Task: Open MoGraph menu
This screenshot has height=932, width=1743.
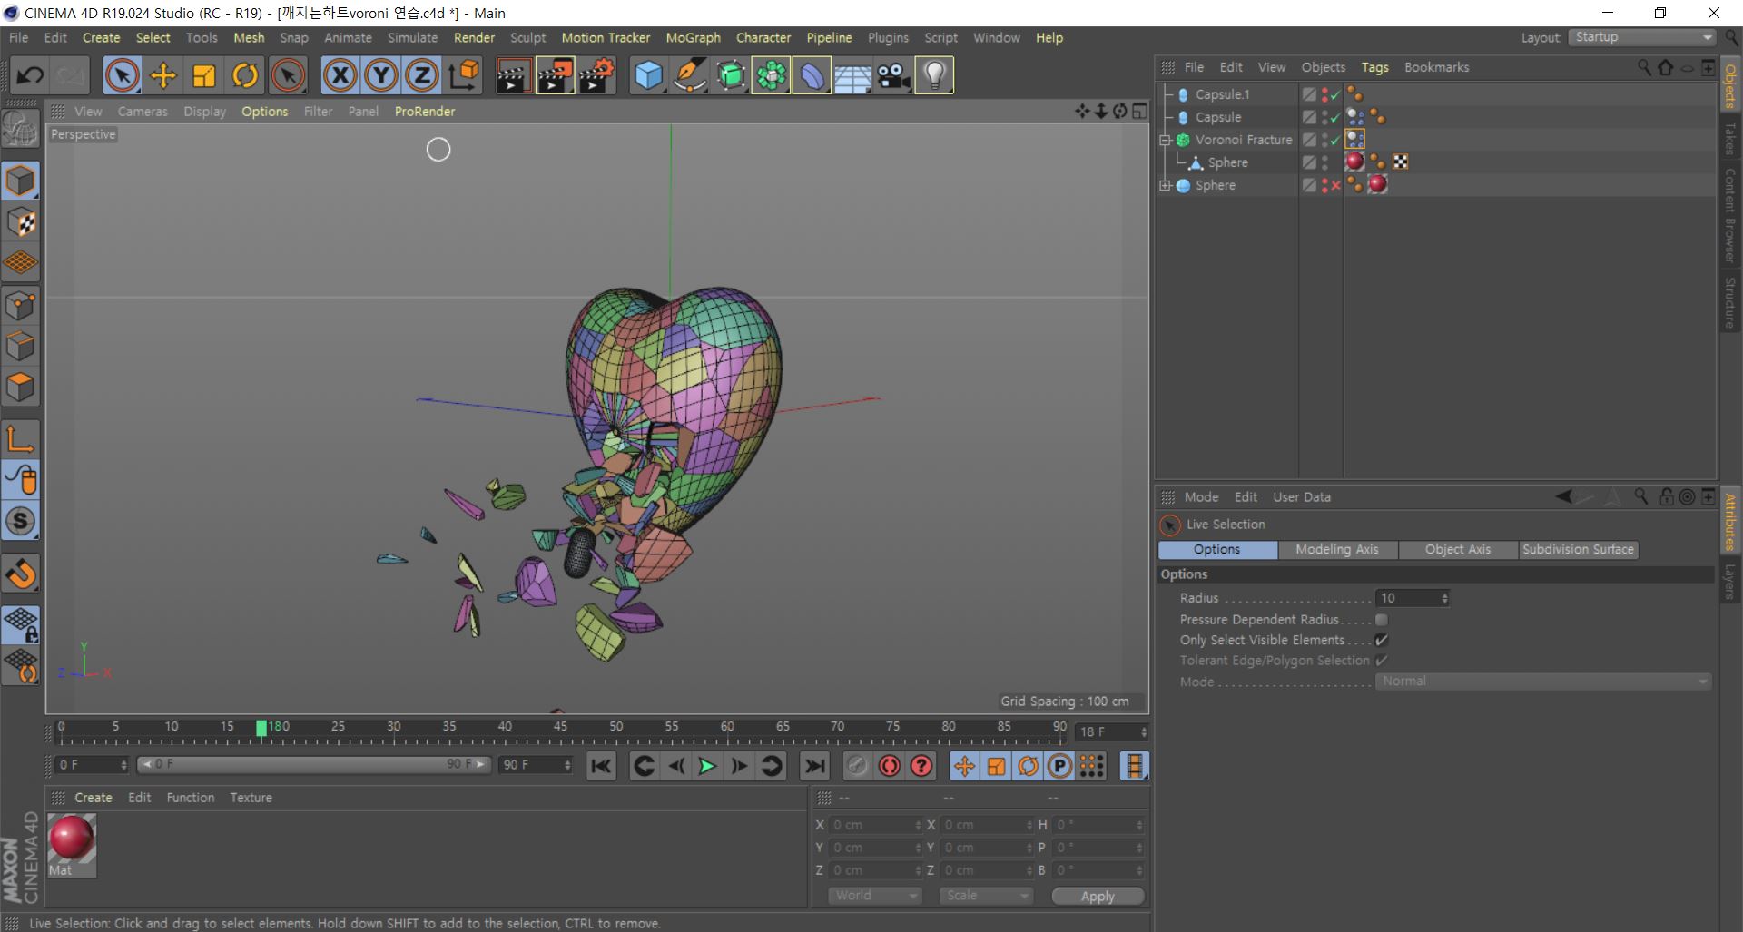Action: (x=693, y=37)
